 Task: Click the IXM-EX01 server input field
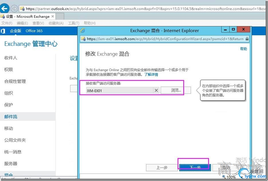pyautogui.click(x=120, y=90)
